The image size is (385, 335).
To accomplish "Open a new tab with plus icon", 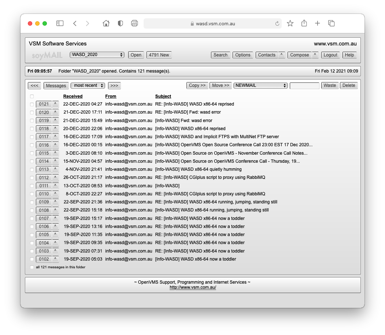I will (318, 23).
